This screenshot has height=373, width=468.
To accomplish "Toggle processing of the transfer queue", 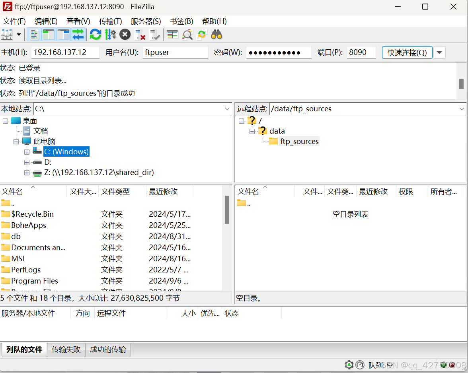I will coord(111,35).
